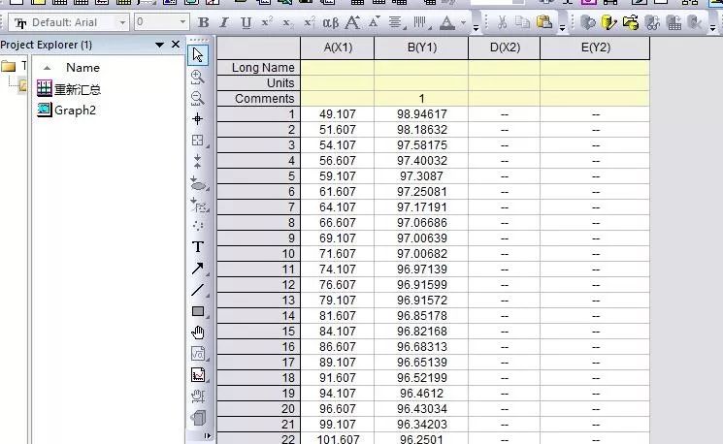The width and height of the screenshot is (723, 444).
Task: Select the Rectangle tool
Action: [x=198, y=311]
